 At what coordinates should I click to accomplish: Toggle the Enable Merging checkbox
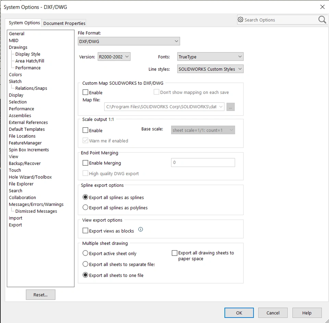[x=85, y=163]
